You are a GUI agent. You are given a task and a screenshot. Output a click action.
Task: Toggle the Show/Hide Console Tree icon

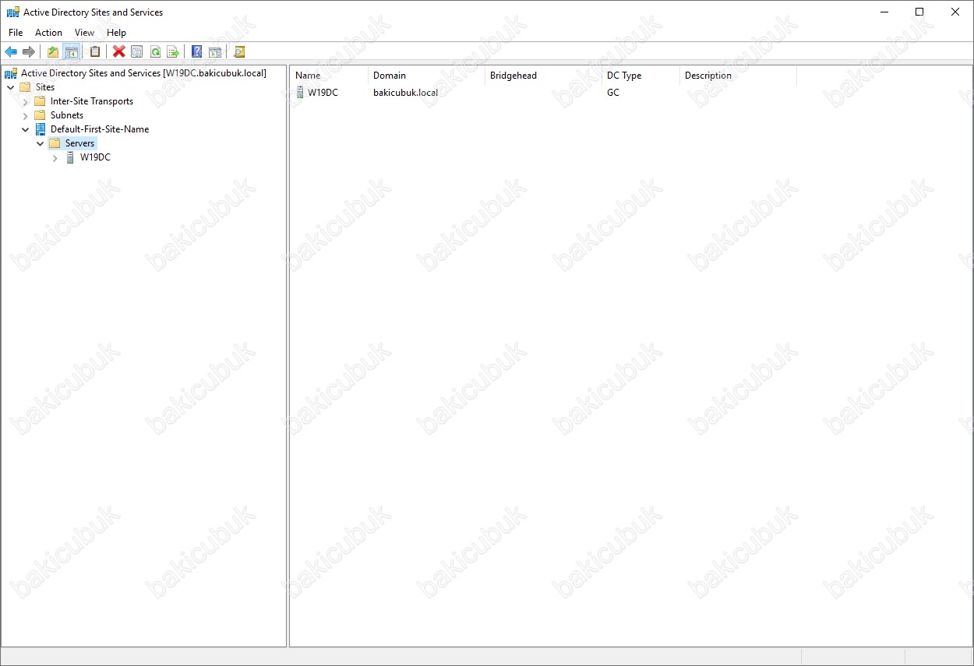[71, 52]
